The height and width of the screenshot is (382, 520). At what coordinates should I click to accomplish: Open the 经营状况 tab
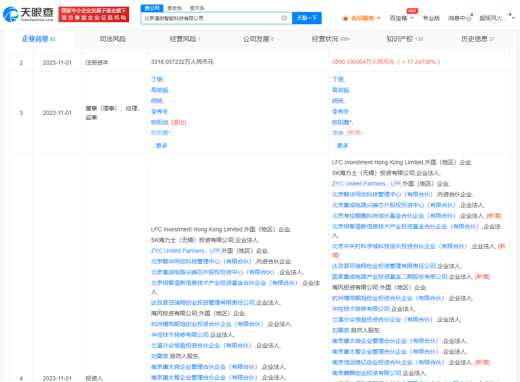click(x=331, y=39)
